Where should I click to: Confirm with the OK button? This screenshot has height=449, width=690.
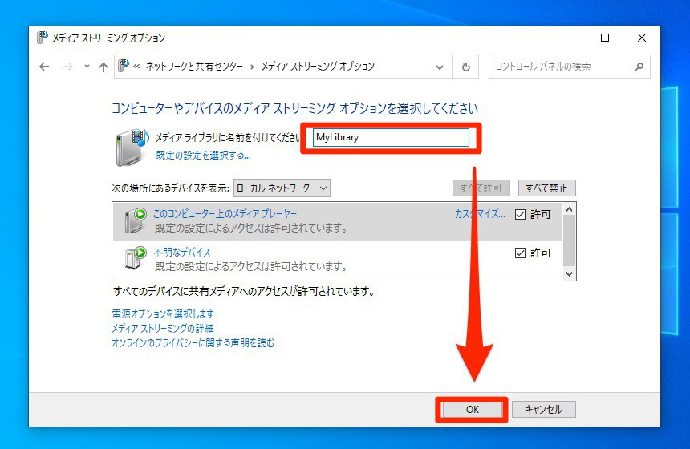click(x=473, y=410)
